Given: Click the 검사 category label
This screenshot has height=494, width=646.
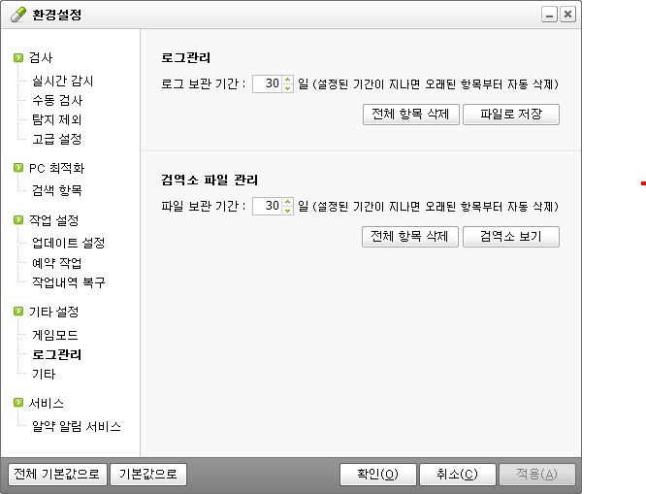Looking at the screenshot, I should pyautogui.click(x=41, y=57).
